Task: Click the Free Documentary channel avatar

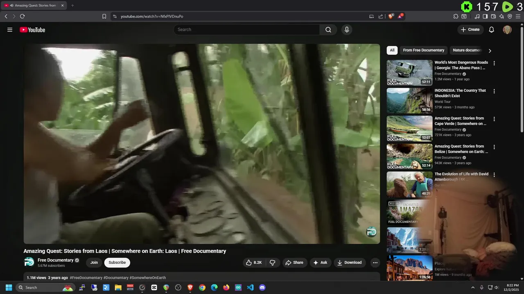Action: (29, 262)
